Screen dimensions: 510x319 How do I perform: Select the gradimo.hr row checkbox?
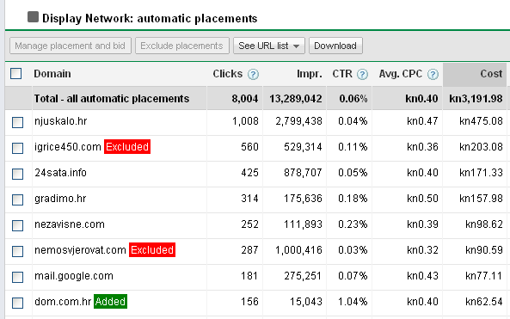(x=17, y=199)
